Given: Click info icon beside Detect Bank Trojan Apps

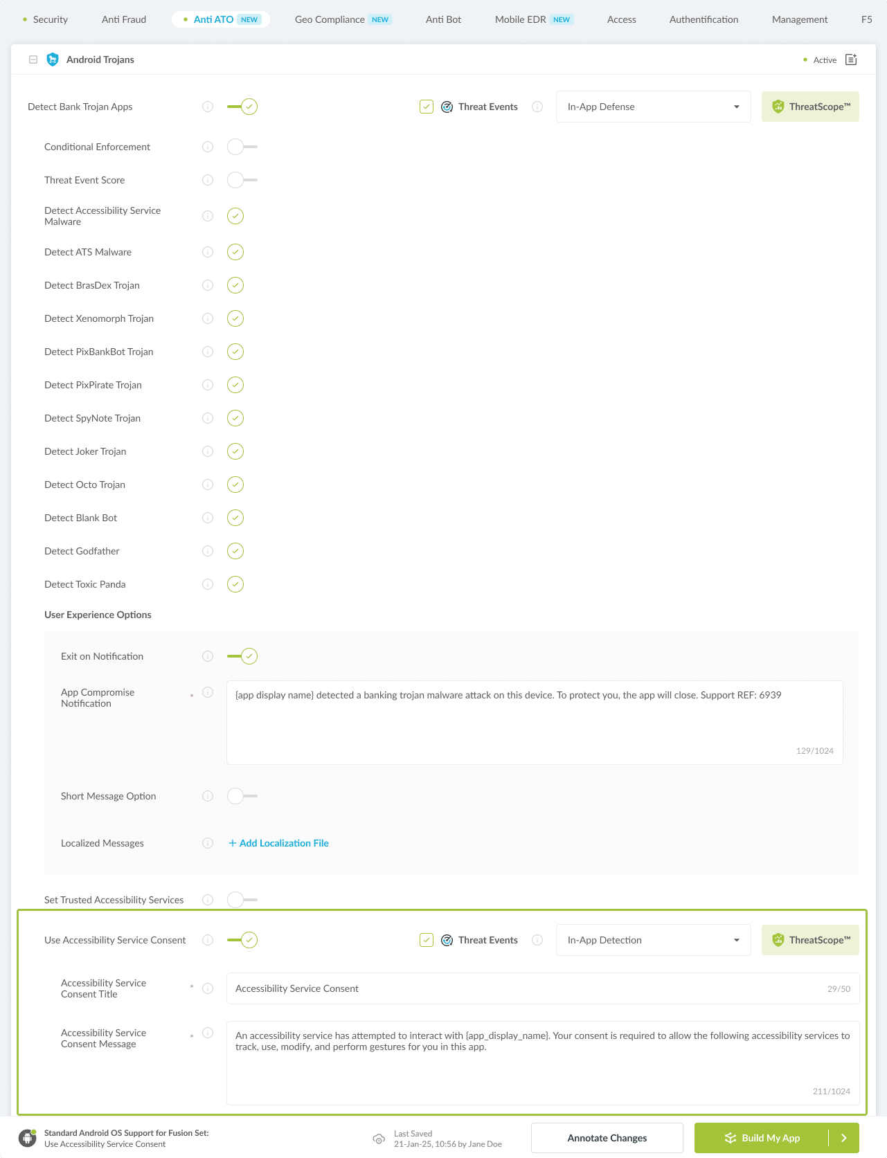Looking at the screenshot, I should (208, 107).
